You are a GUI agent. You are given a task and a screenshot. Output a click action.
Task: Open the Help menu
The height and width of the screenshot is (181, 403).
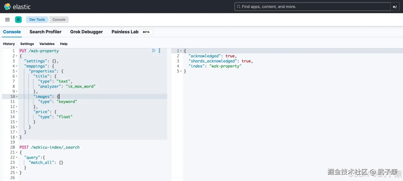64,44
